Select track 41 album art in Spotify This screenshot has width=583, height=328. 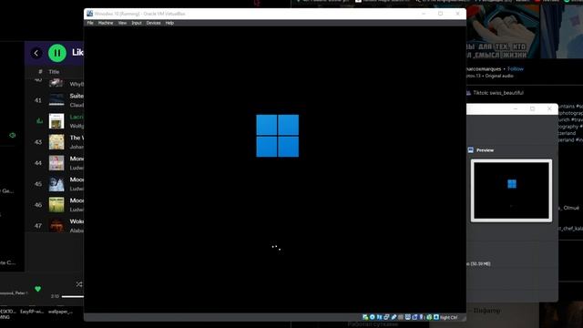tap(56, 100)
